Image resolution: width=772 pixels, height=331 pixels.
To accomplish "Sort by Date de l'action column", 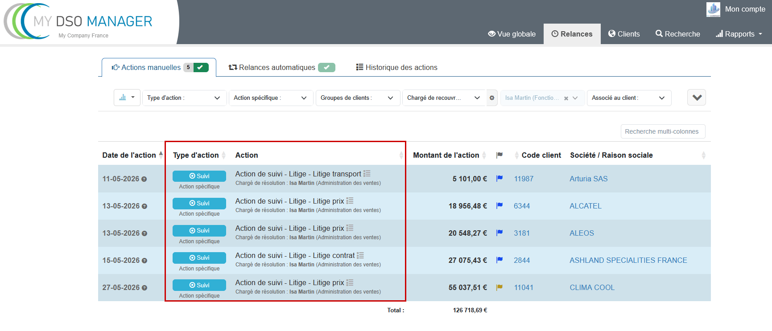I will coord(132,155).
